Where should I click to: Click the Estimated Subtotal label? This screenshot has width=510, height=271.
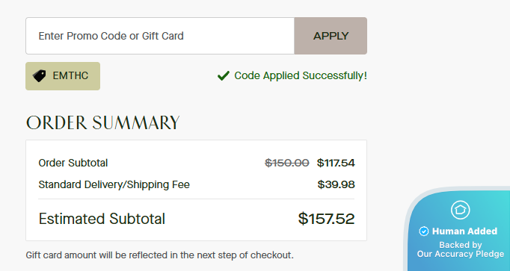(x=102, y=219)
